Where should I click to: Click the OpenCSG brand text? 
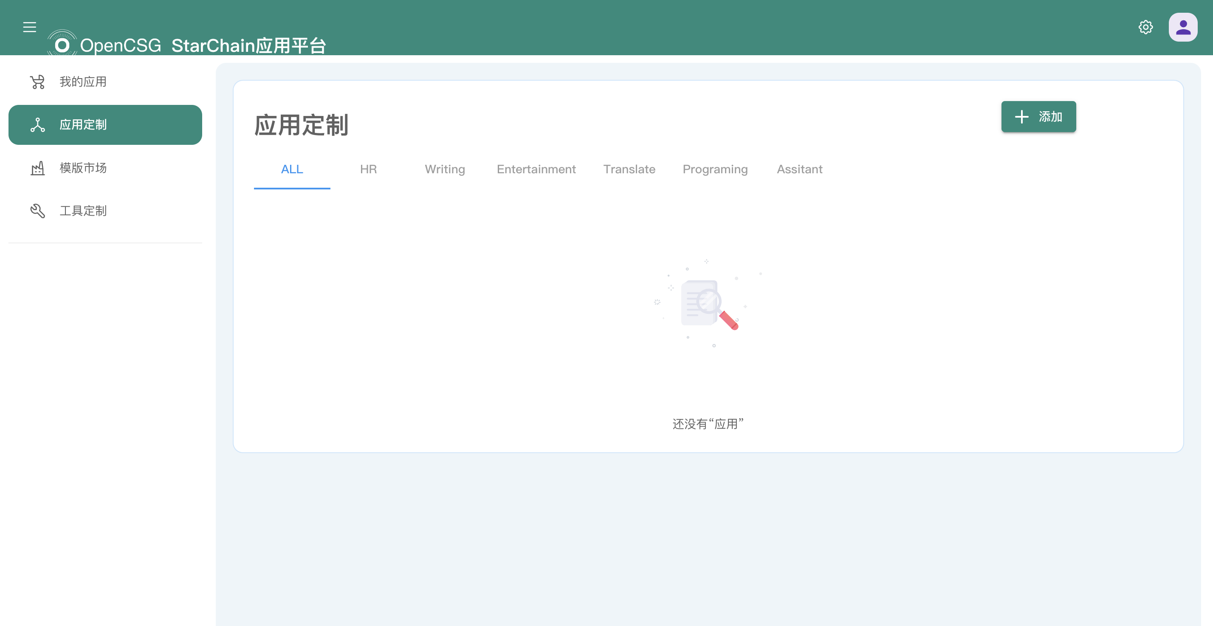[x=121, y=46]
